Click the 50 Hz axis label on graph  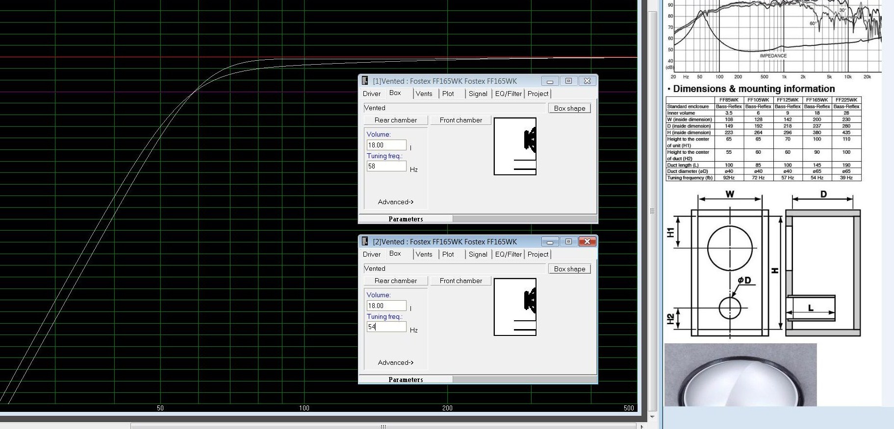(160, 408)
